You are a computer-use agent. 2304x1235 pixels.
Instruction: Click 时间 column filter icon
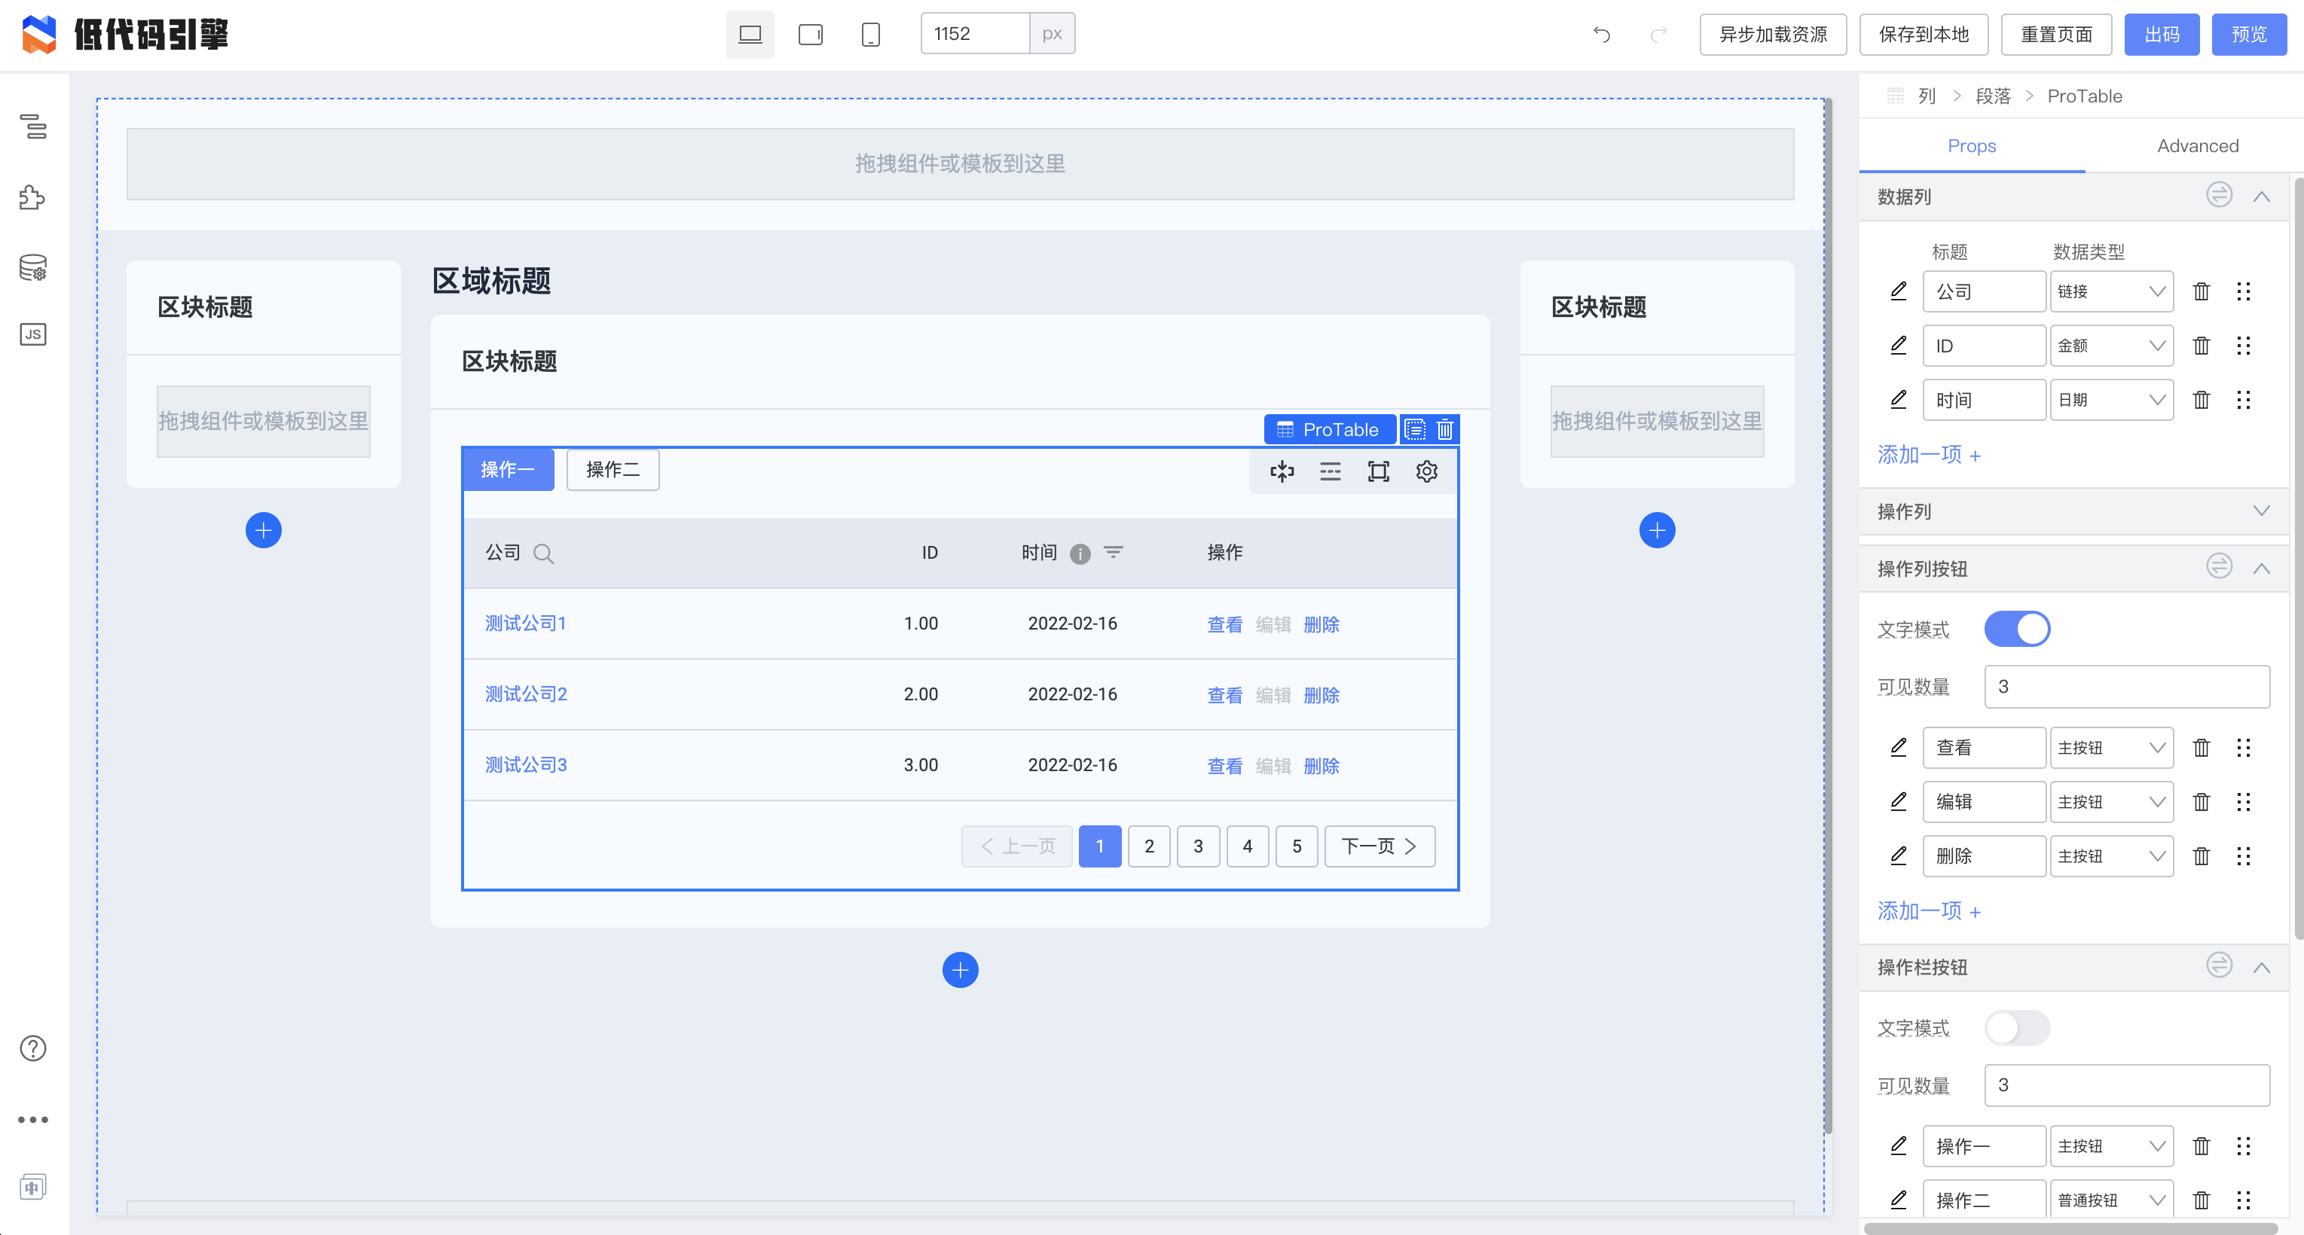point(1113,552)
